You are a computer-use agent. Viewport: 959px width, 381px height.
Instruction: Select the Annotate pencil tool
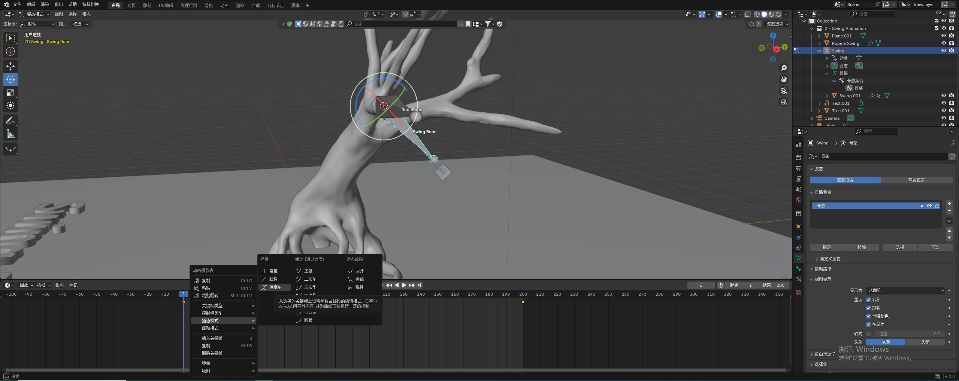(x=10, y=121)
